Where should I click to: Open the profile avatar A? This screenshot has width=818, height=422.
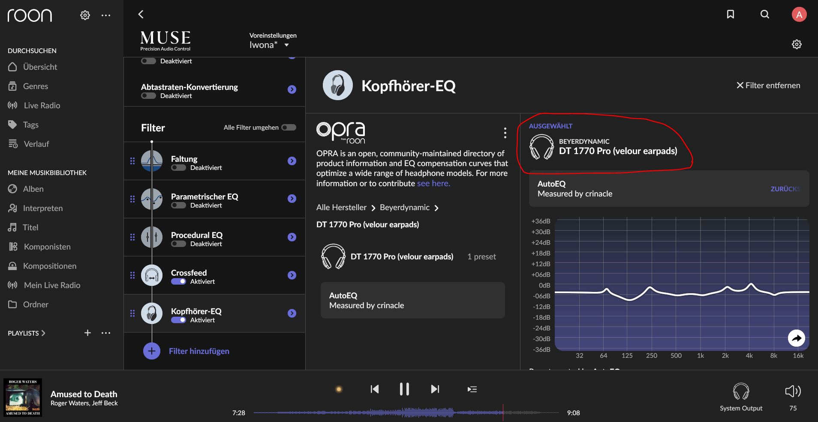(799, 14)
